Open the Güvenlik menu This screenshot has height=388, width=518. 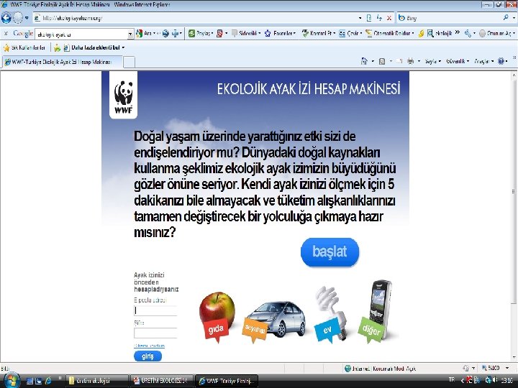click(458, 61)
